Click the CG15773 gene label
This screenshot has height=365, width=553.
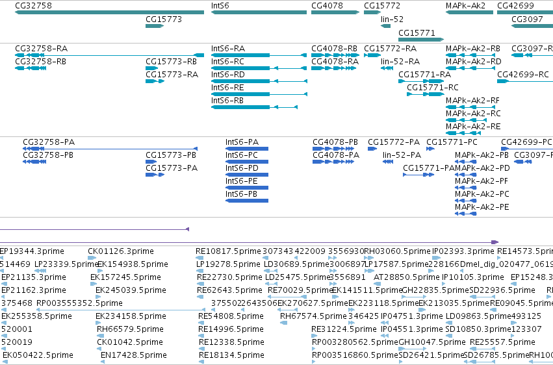(164, 19)
